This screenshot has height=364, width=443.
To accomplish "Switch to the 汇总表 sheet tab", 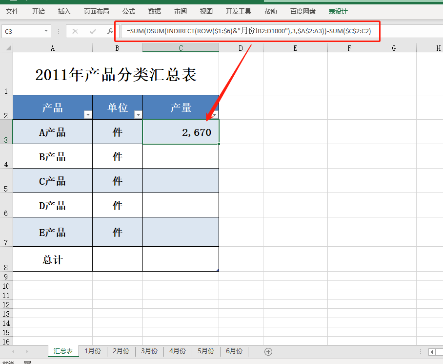I will [x=63, y=351].
